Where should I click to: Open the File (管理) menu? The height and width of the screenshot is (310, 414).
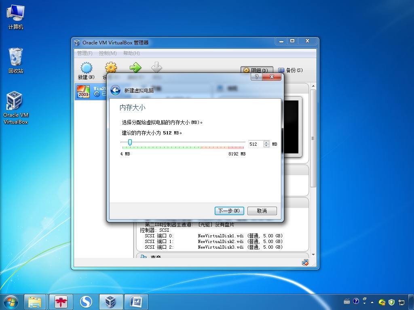point(85,53)
